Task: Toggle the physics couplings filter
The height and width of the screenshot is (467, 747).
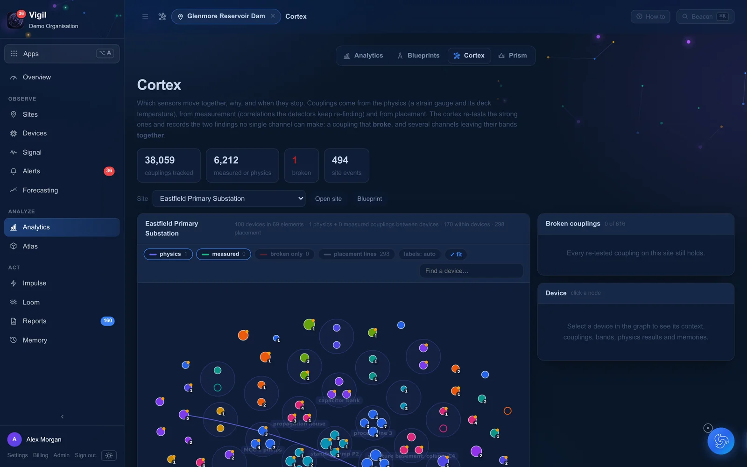Action: pyautogui.click(x=168, y=254)
